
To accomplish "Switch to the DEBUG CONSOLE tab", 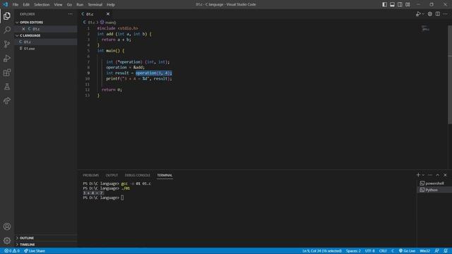I will [x=138, y=175].
